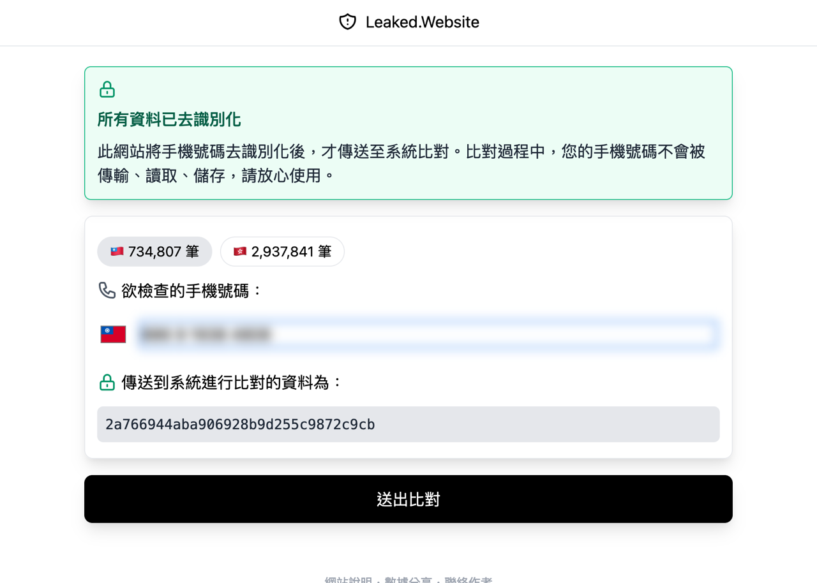
Task: Click the 送出比對 submit button
Action: [408, 499]
